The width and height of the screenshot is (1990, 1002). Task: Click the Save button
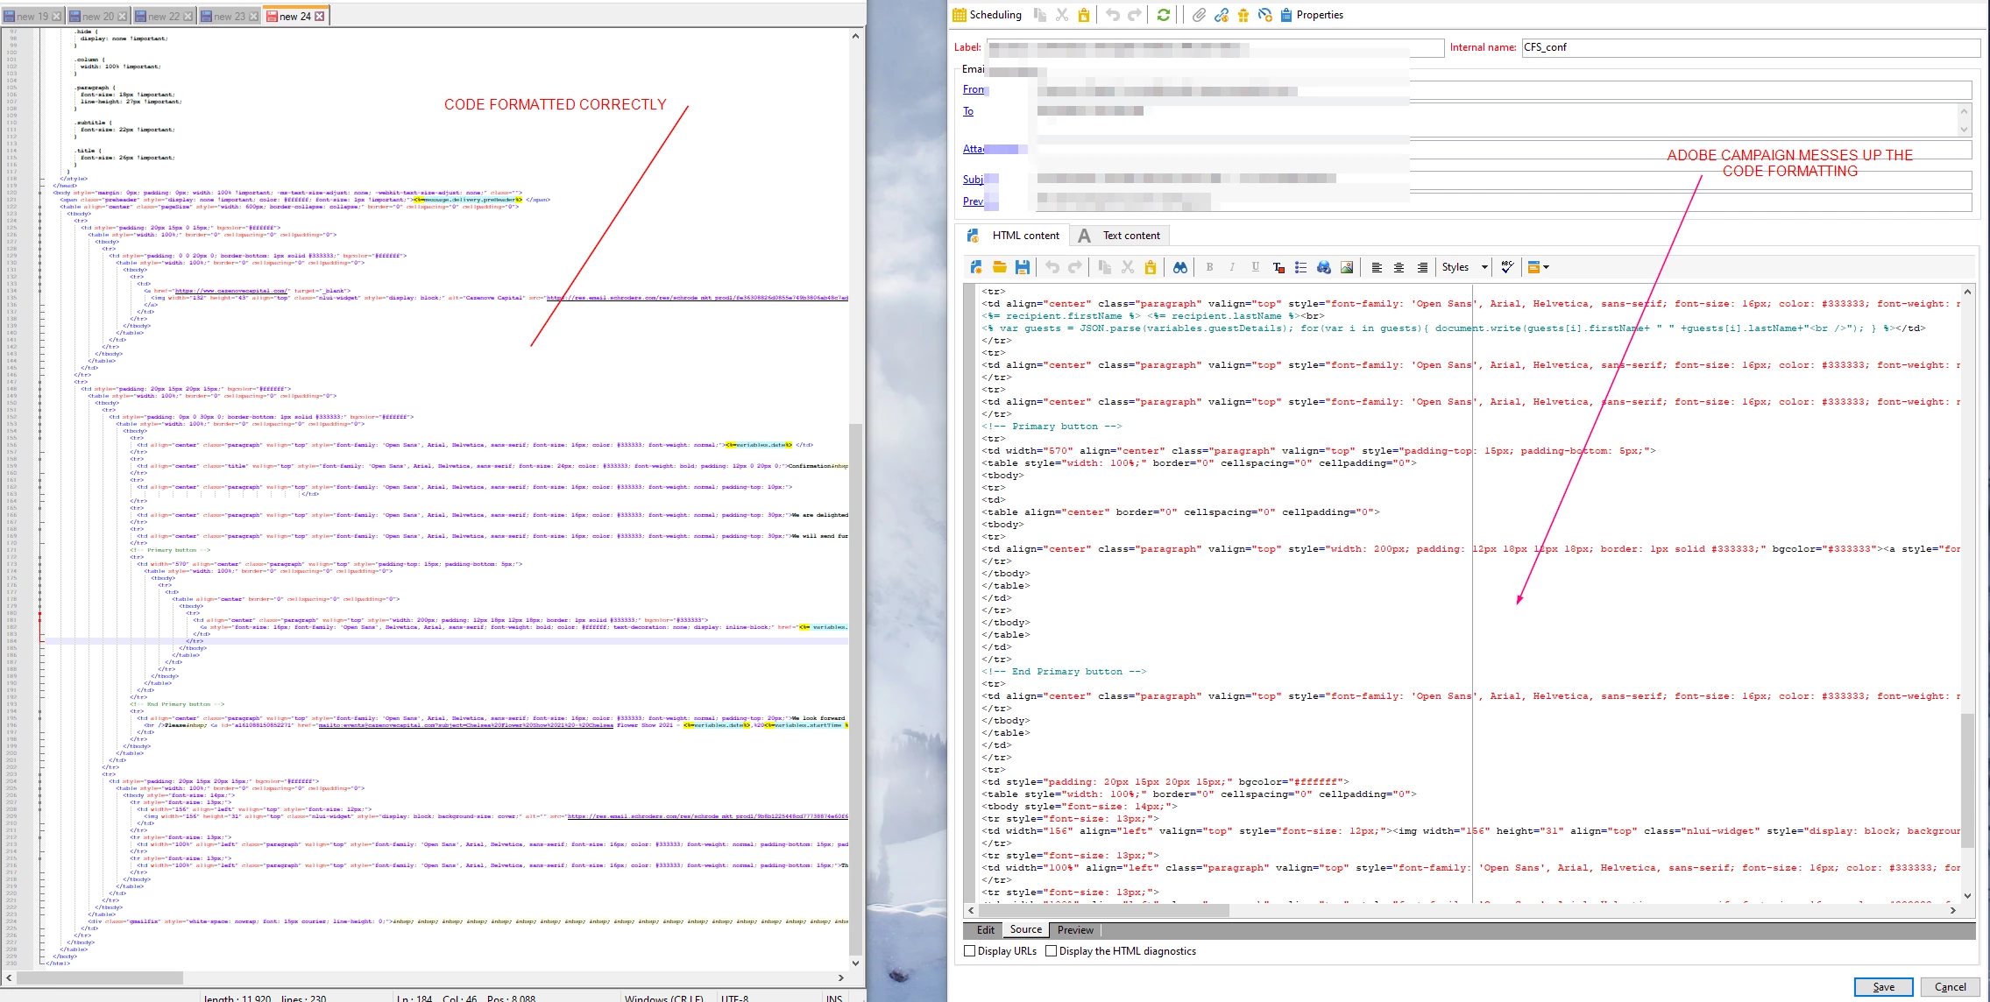click(1883, 987)
